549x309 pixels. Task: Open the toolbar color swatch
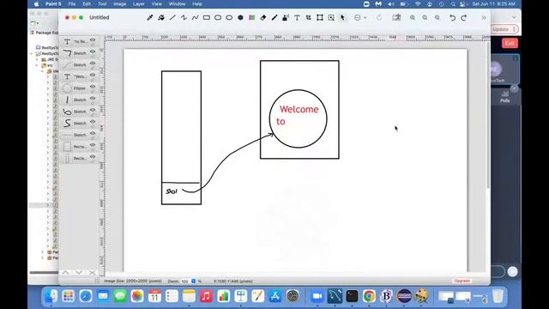[251, 17]
